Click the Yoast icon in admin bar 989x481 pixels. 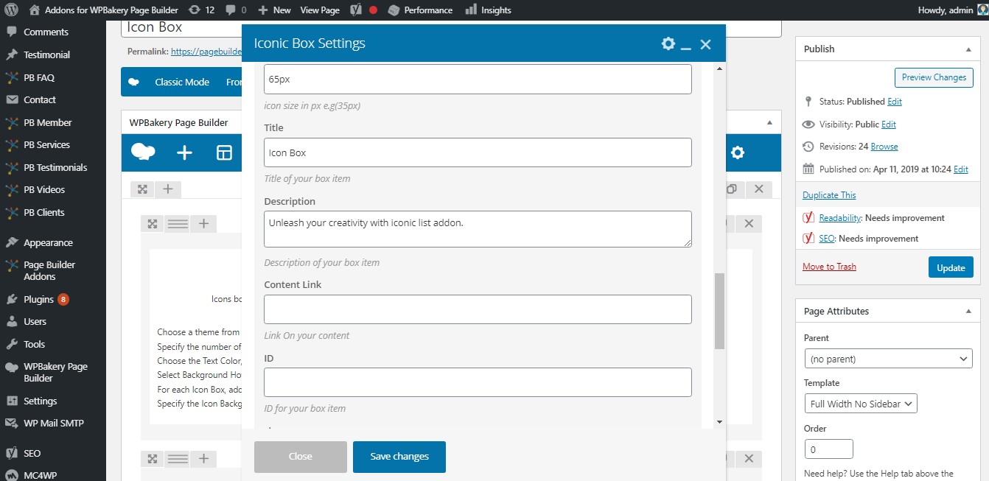tap(355, 10)
